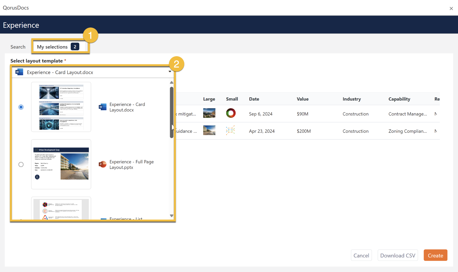This screenshot has height=272, width=458.
Task: Click the Download CSV button
Action: pos(398,255)
